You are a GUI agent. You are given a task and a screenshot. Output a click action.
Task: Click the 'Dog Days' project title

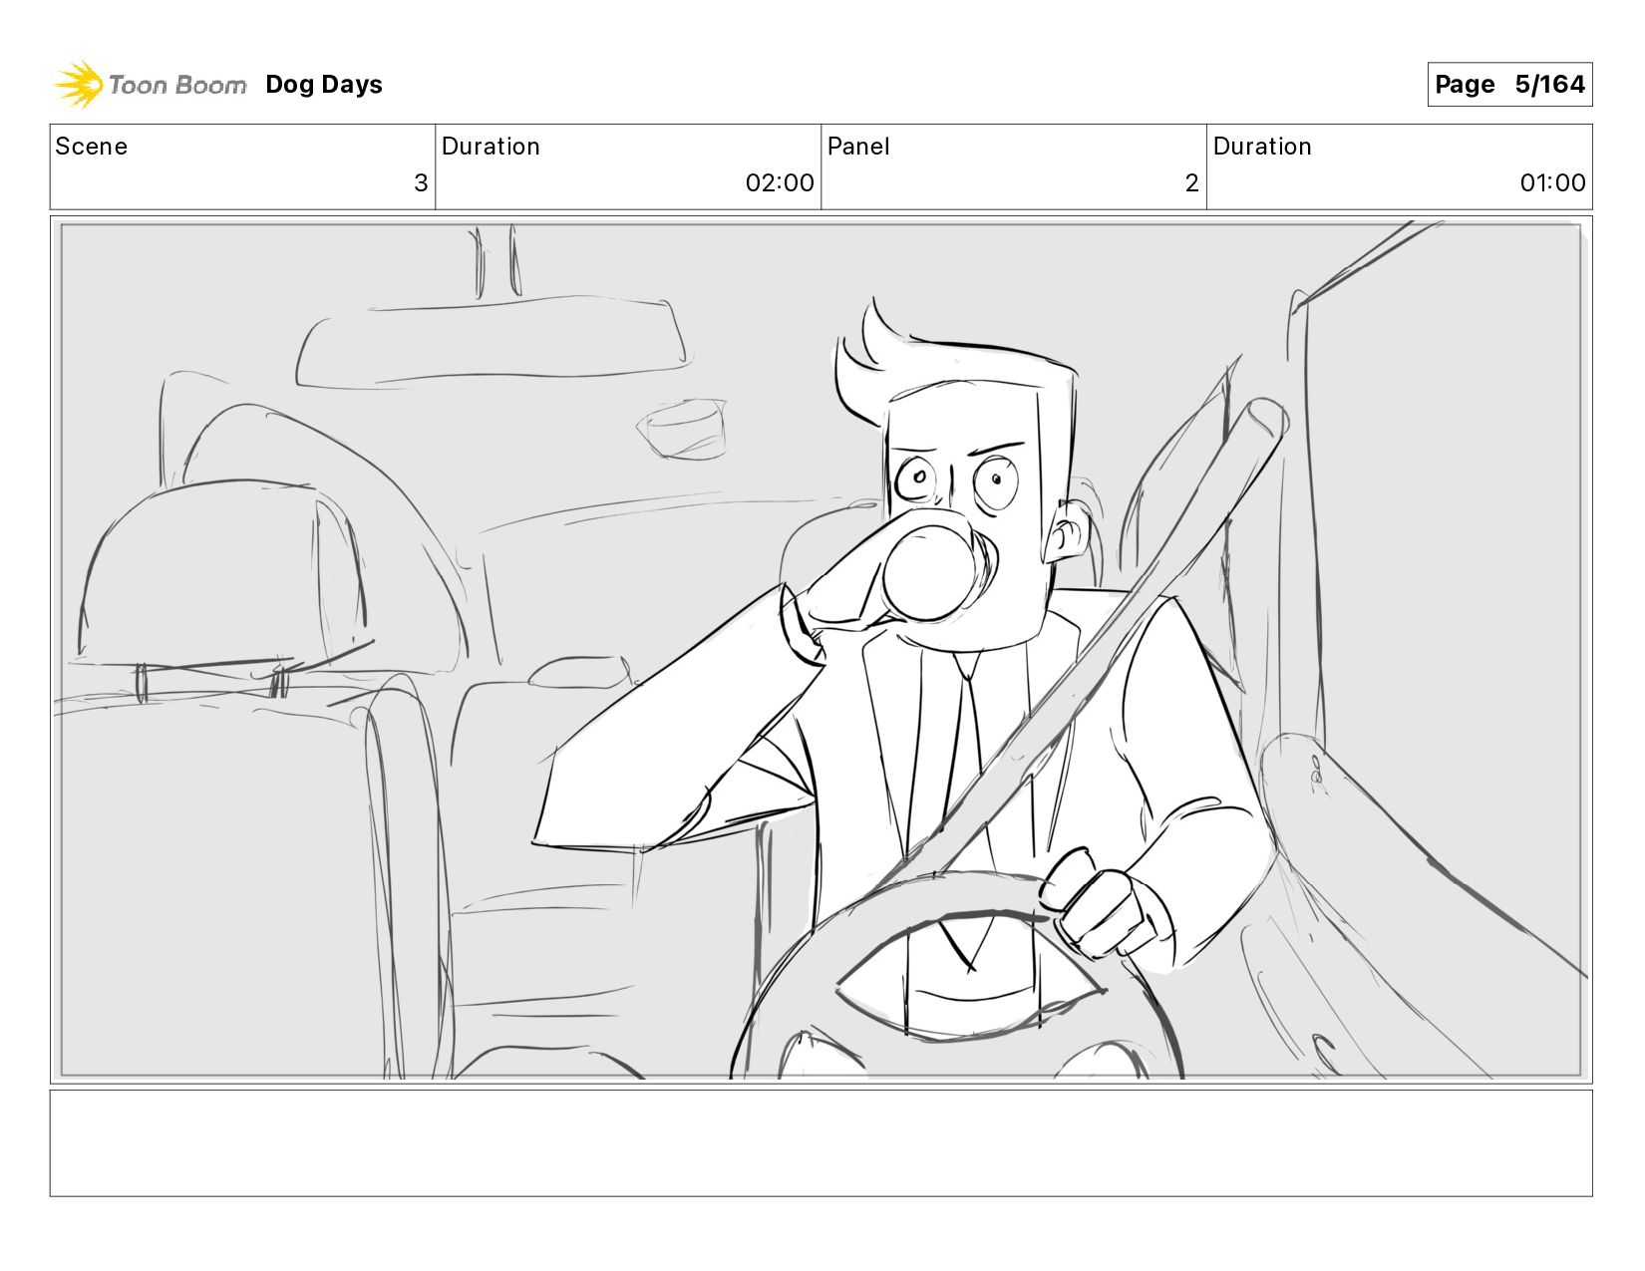(324, 85)
